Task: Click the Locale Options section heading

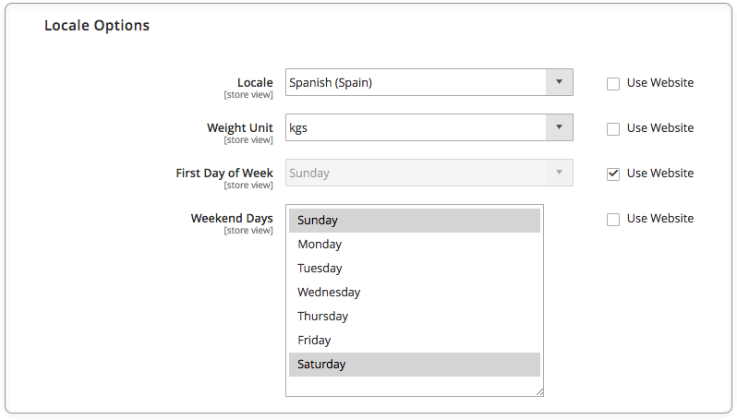Action: 97,25
